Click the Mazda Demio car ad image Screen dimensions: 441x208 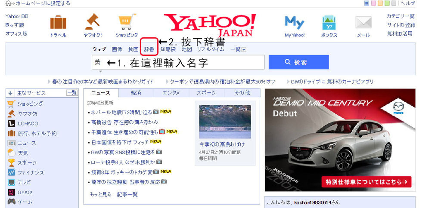tap(340, 140)
